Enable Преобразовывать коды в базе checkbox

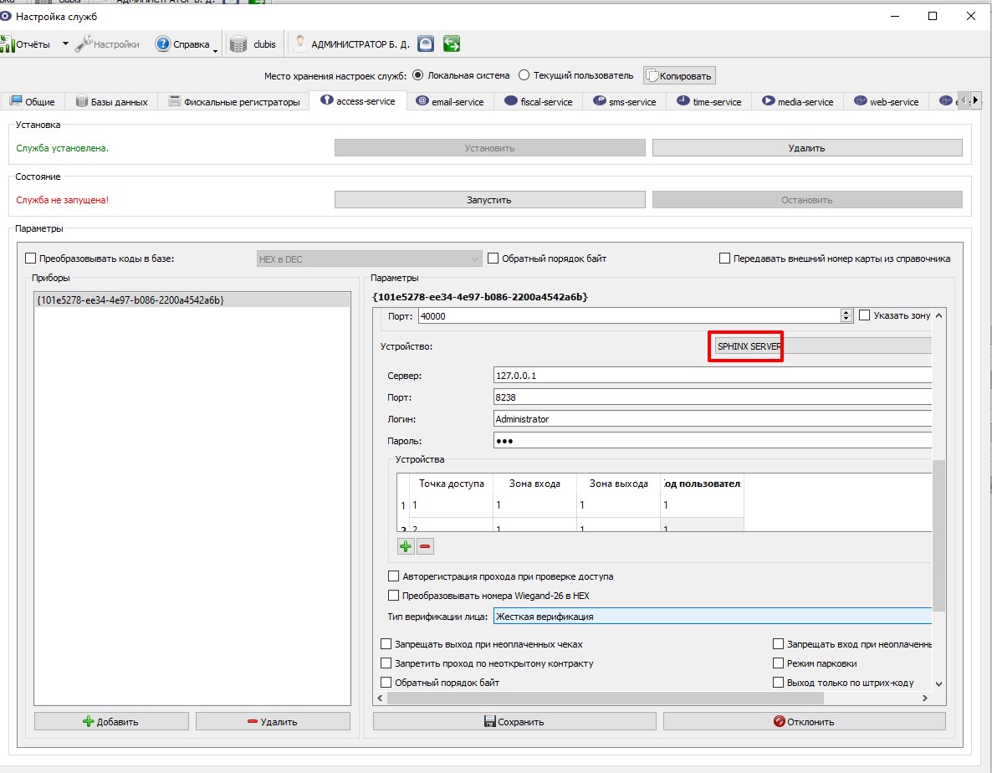[x=30, y=259]
